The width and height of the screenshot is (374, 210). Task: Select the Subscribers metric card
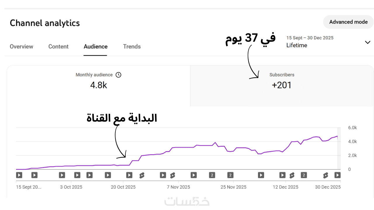[x=282, y=86]
